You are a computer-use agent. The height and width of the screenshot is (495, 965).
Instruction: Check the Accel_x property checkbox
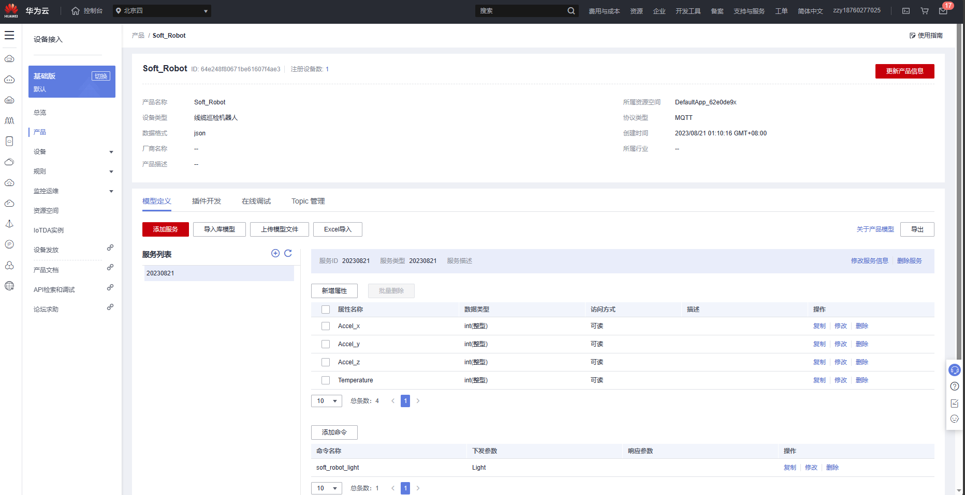326,326
